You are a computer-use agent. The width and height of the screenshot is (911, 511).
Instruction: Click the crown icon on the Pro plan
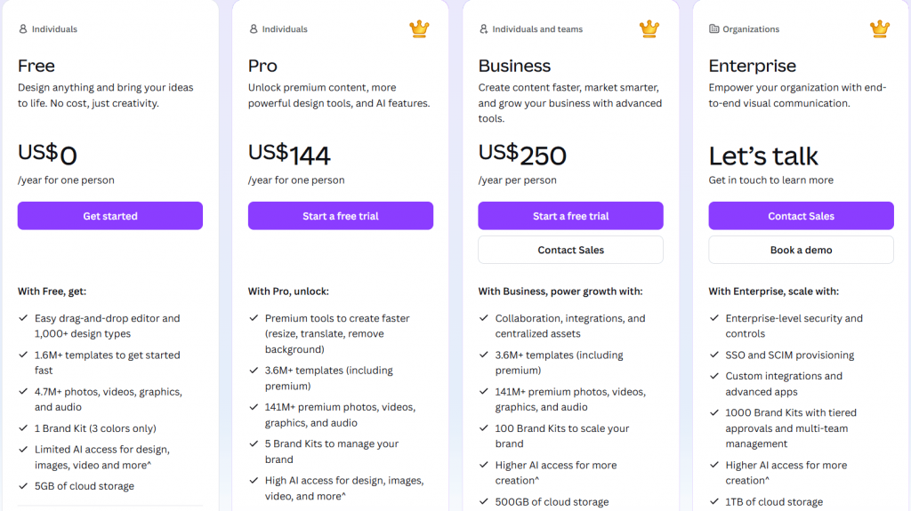419,29
